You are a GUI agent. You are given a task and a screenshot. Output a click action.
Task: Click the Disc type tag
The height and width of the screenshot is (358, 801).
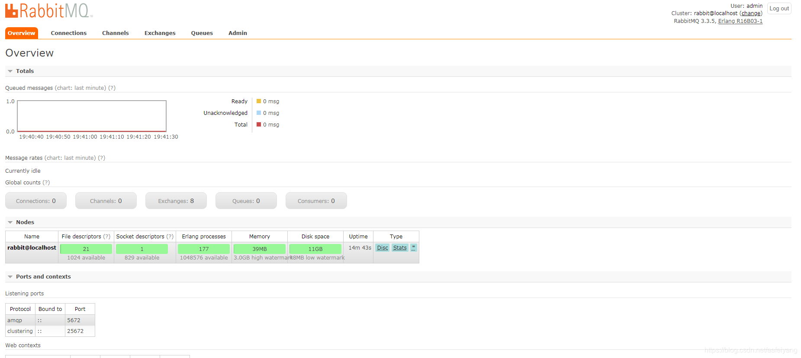pos(383,248)
